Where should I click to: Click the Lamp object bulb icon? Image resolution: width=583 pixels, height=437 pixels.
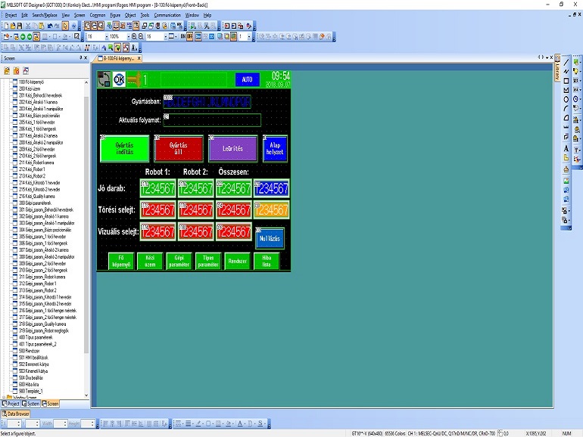tap(575, 71)
